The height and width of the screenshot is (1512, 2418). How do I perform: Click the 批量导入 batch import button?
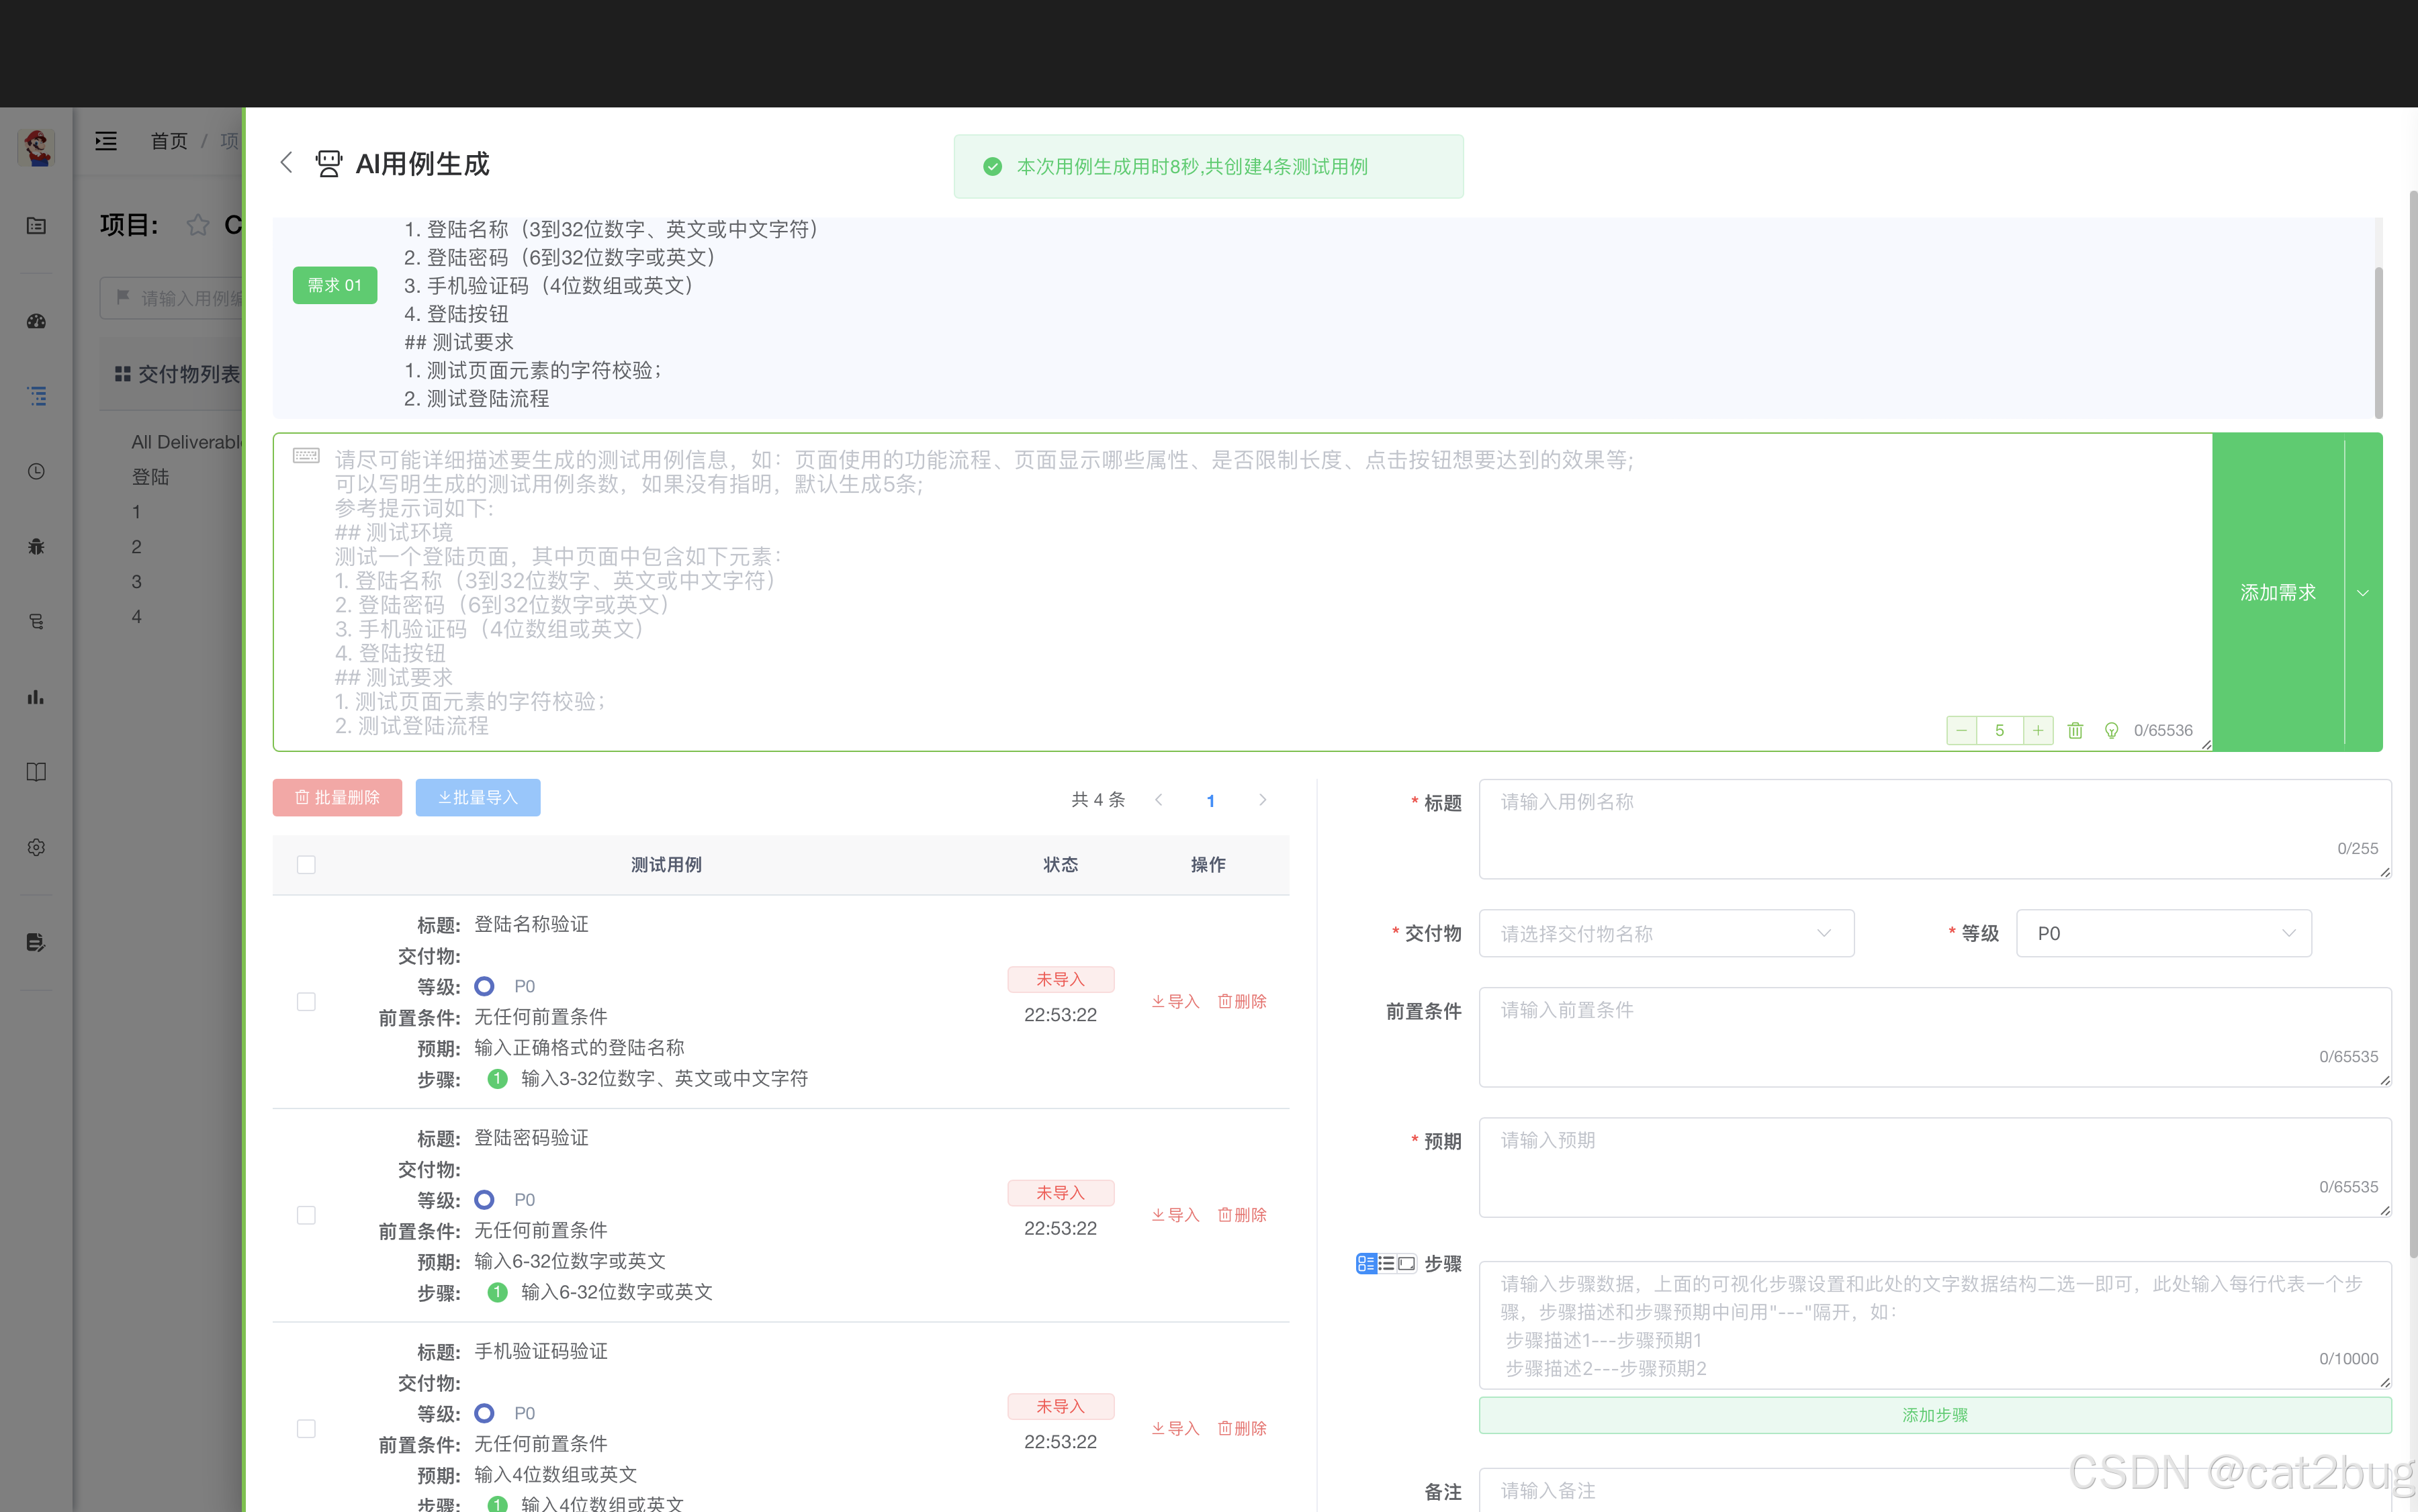point(478,797)
